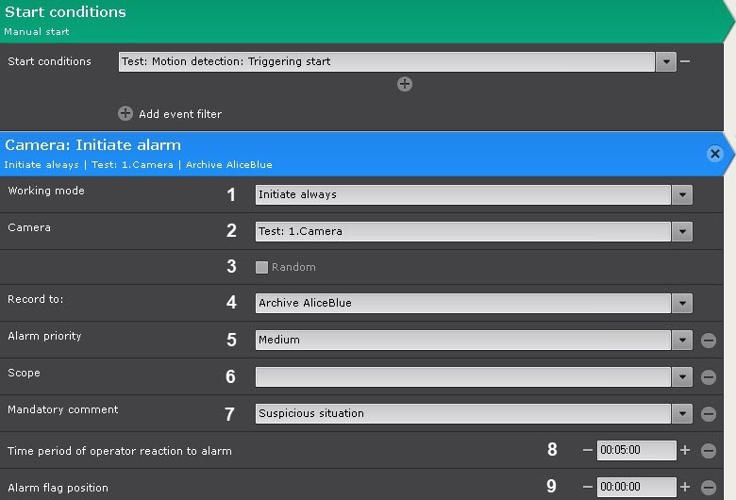Increase the operator reaction time with plus
Image resolution: width=736 pixels, height=500 pixels.
[686, 451]
